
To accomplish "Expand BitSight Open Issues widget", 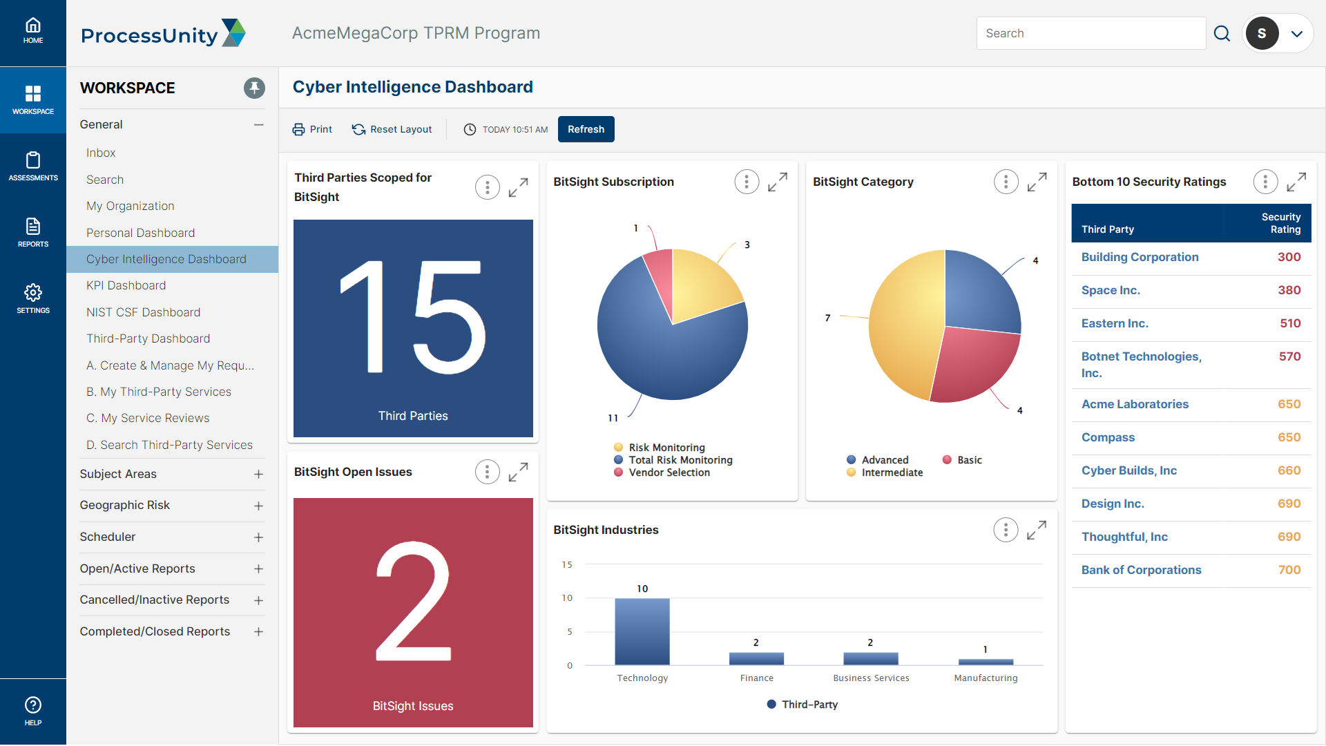I will point(518,472).
